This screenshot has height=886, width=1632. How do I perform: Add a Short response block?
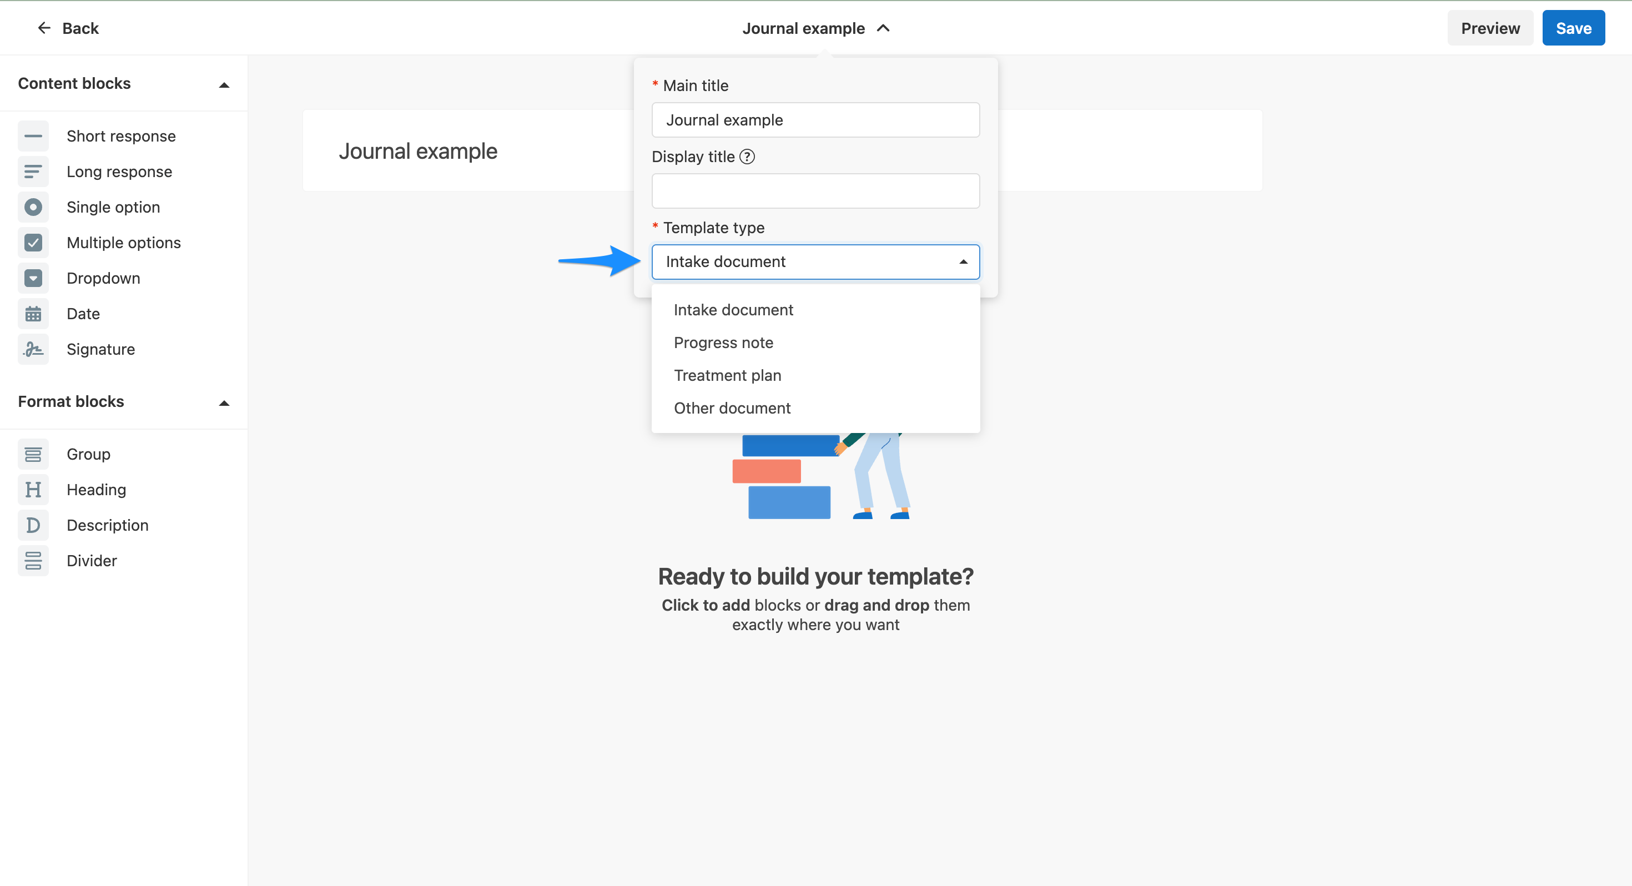(x=121, y=136)
